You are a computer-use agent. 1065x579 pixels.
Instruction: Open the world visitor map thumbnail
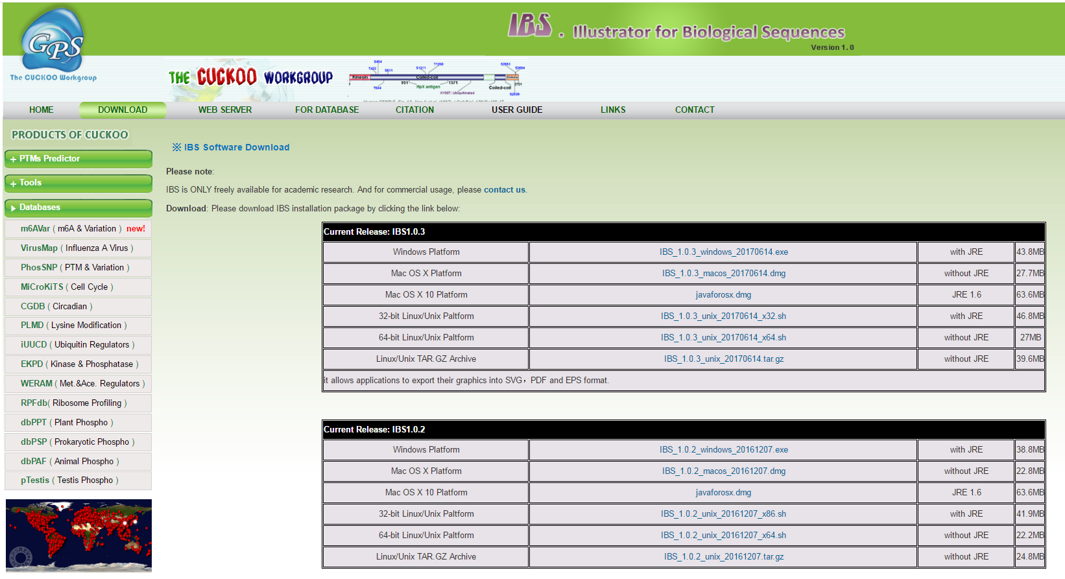78,535
